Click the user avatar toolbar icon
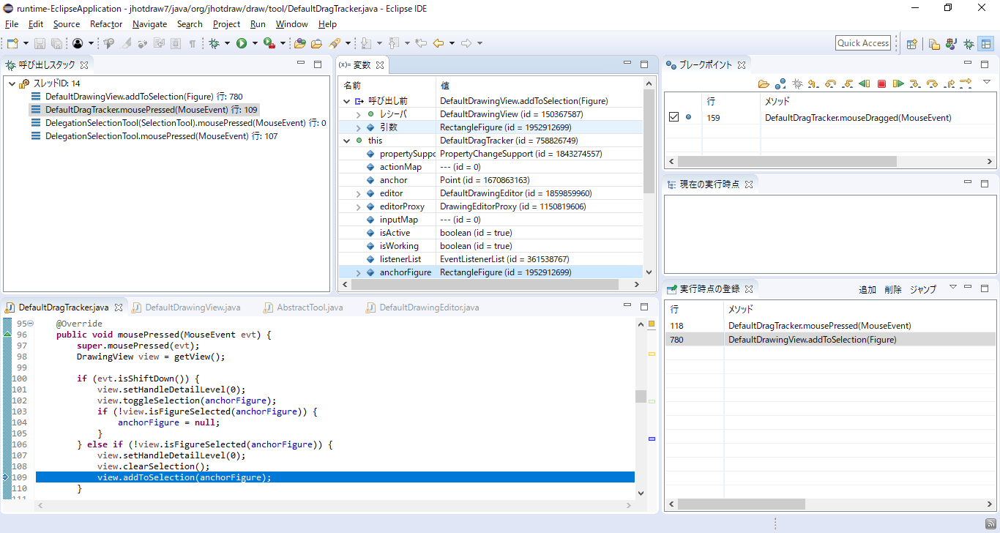Image resolution: width=1000 pixels, height=533 pixels. (x=78, y=43)
